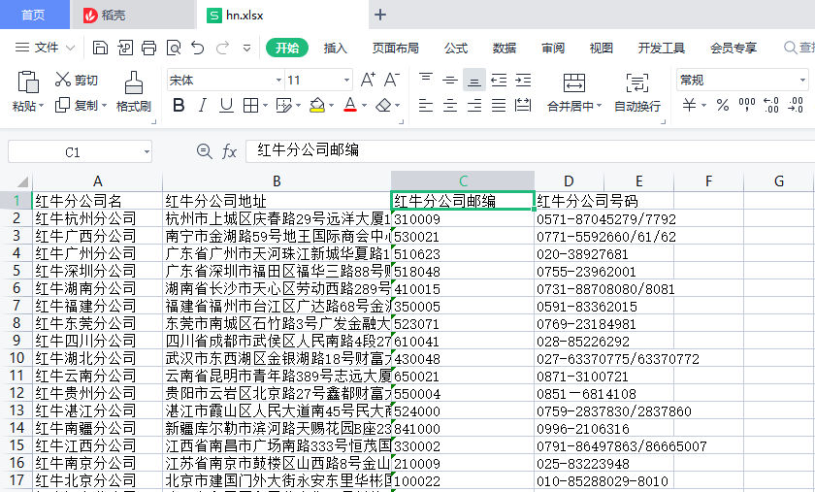
Task: Apply currency yen format
Action: tap(689, 105)
